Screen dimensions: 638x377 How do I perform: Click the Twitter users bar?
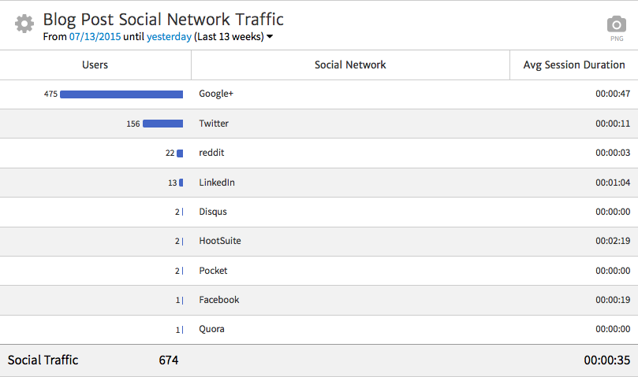(x=162, y=124)
